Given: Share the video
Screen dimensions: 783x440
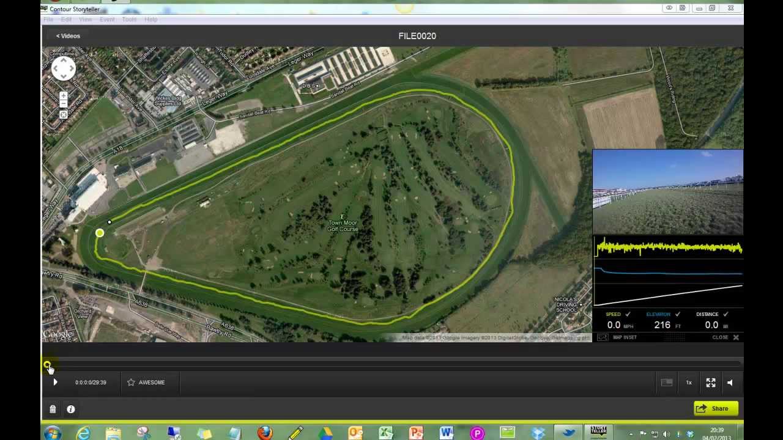Looking at the screenshot, I should [716, 408].
